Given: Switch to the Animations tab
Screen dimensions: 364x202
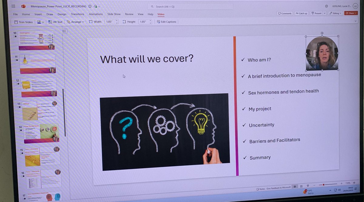Looking at the screenshot, I should pos(96,14).
